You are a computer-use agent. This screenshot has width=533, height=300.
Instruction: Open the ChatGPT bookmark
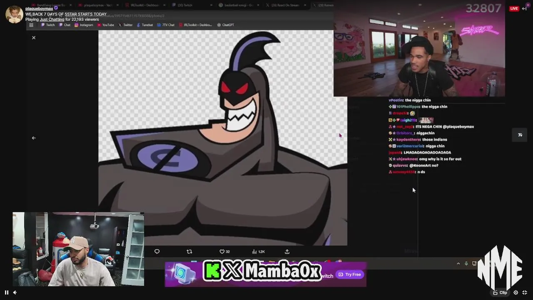tap(225, 25)
